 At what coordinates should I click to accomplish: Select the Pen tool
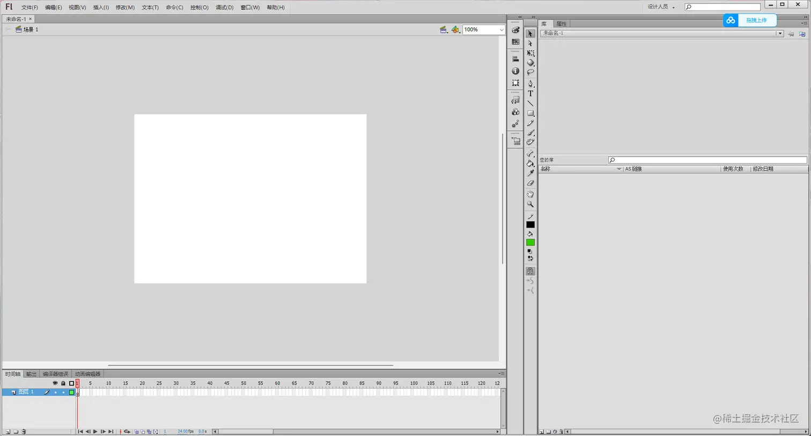(530, 83)
